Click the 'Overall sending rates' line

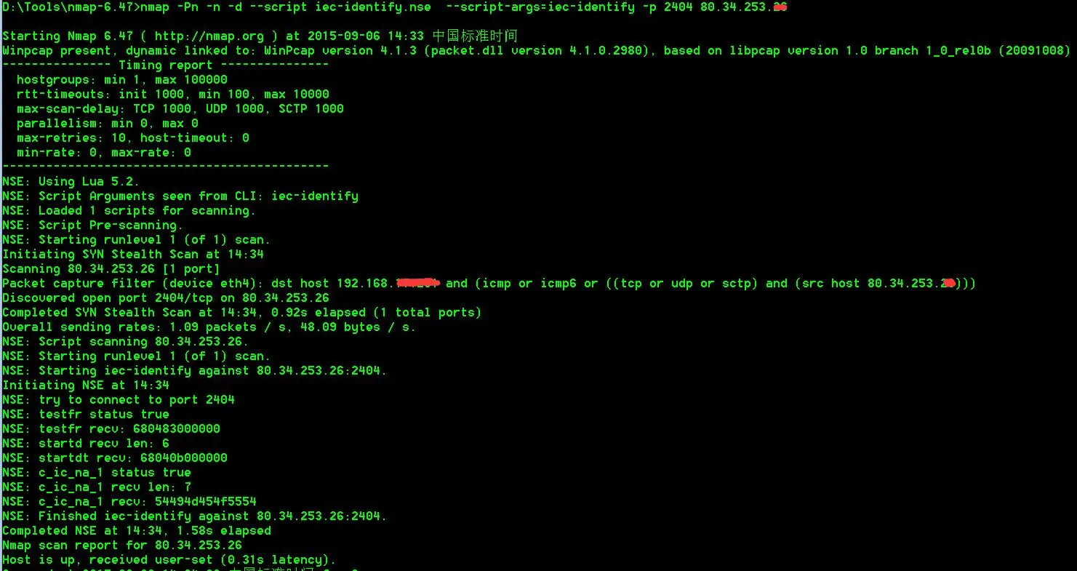point(209,327)
